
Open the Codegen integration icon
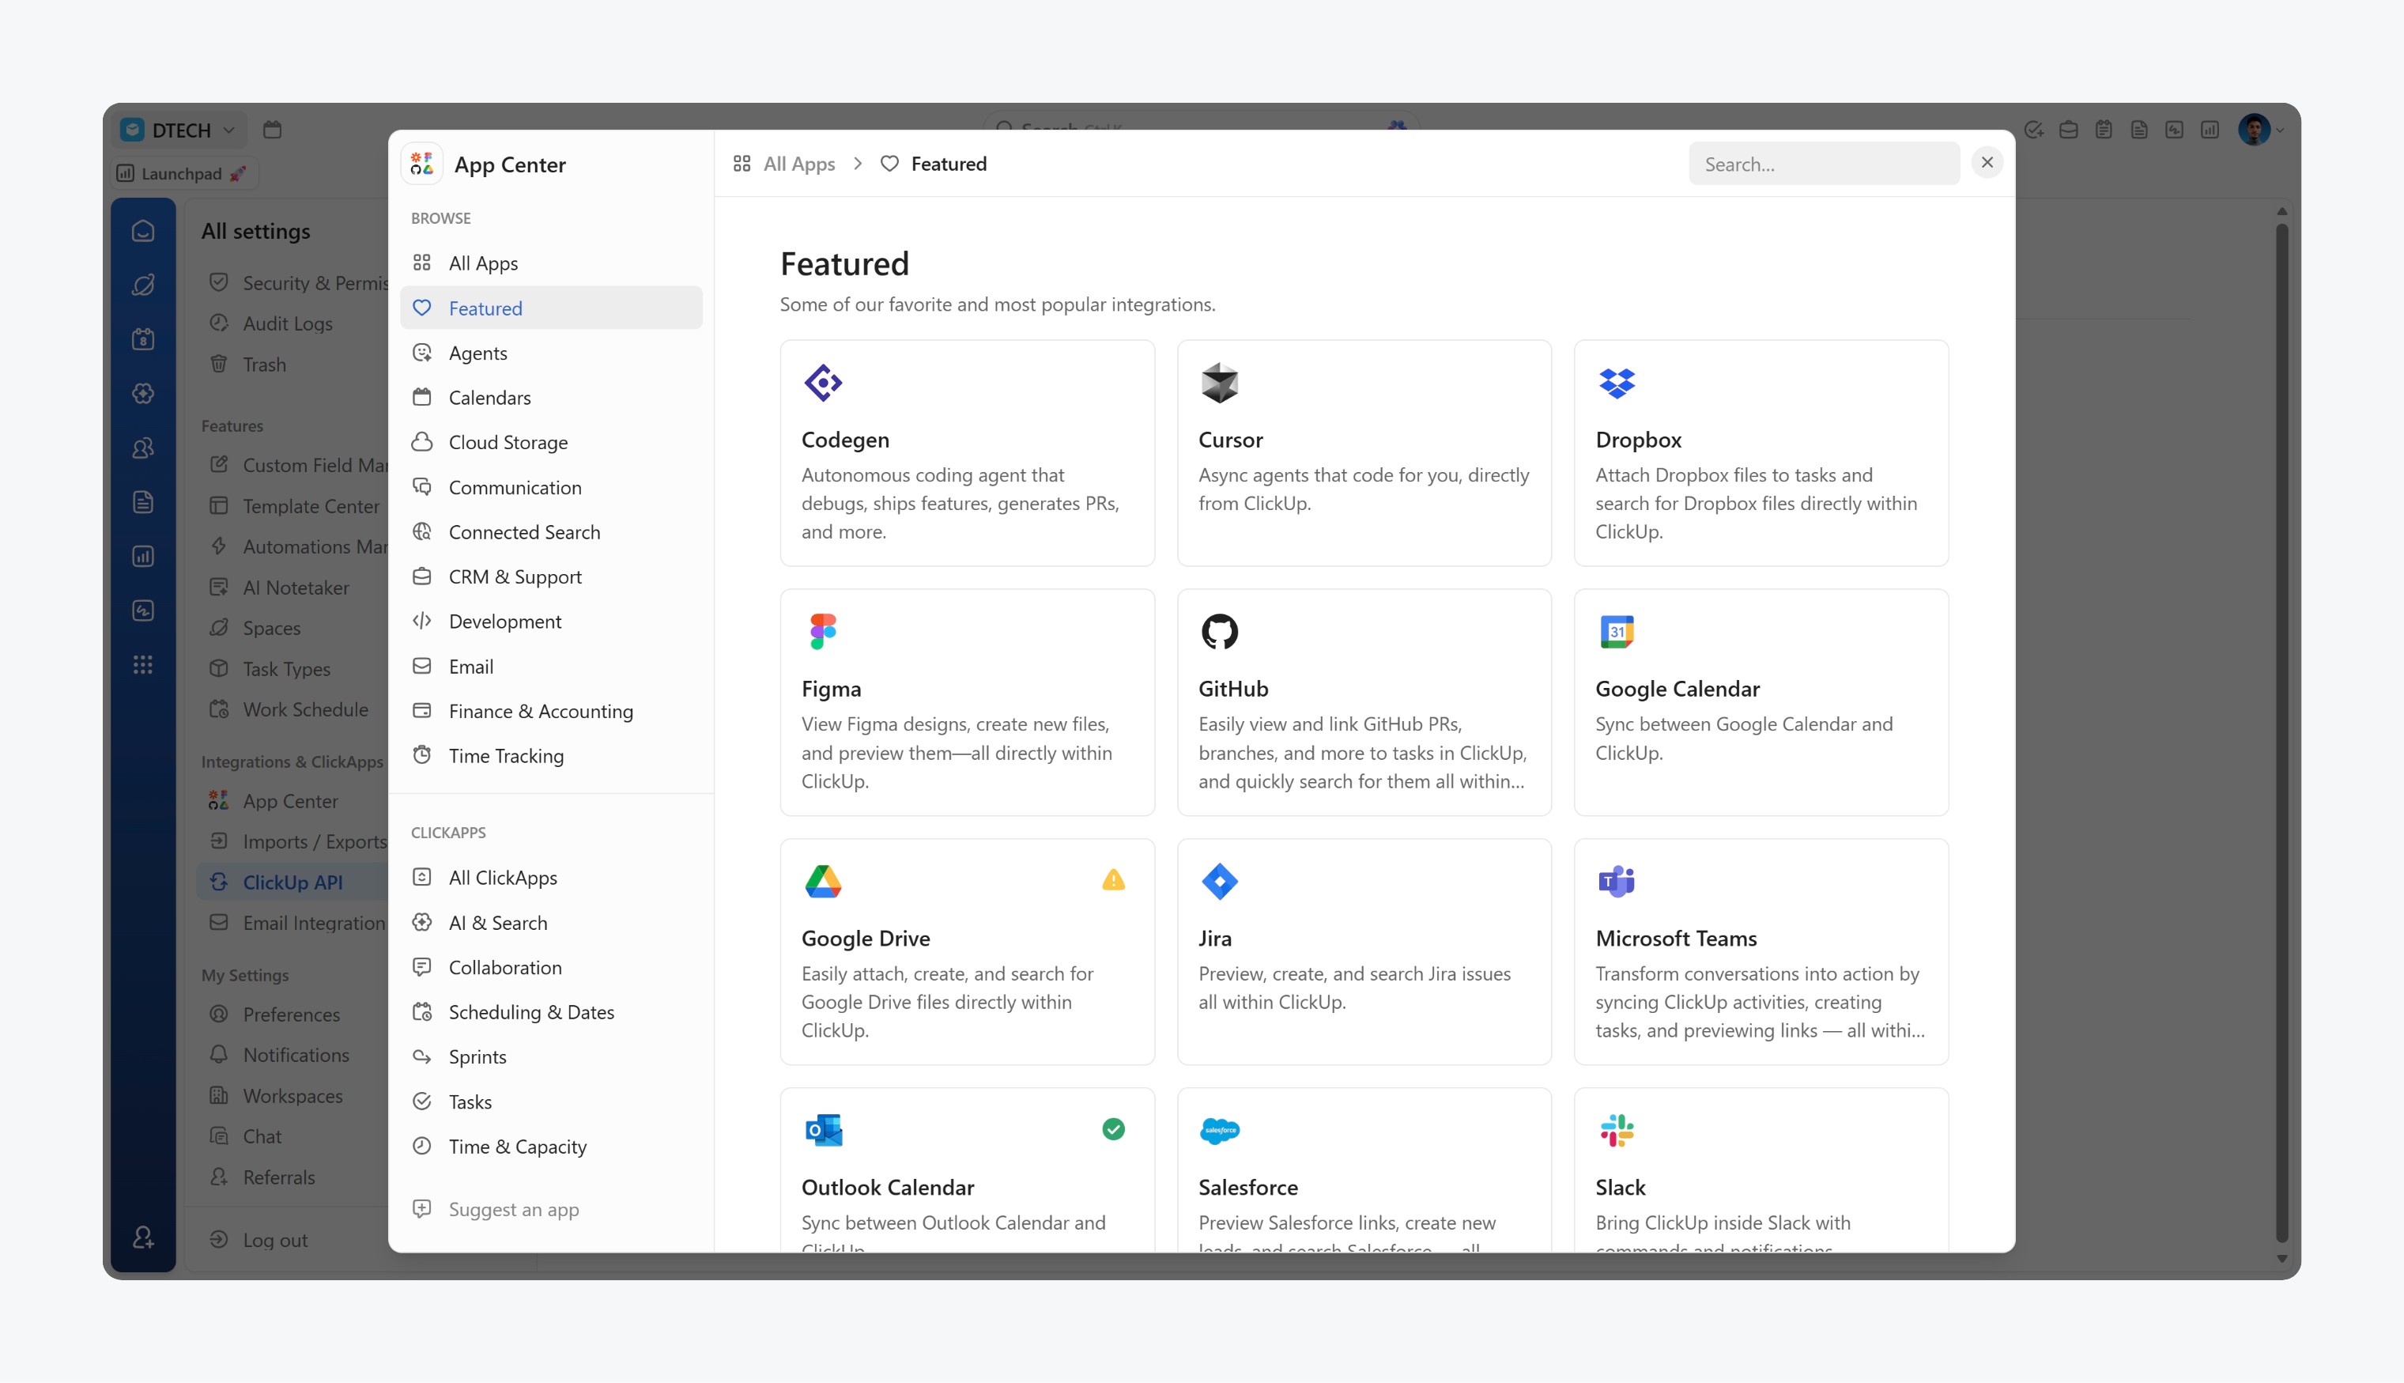pyautogui.click(x=822, y=383)
